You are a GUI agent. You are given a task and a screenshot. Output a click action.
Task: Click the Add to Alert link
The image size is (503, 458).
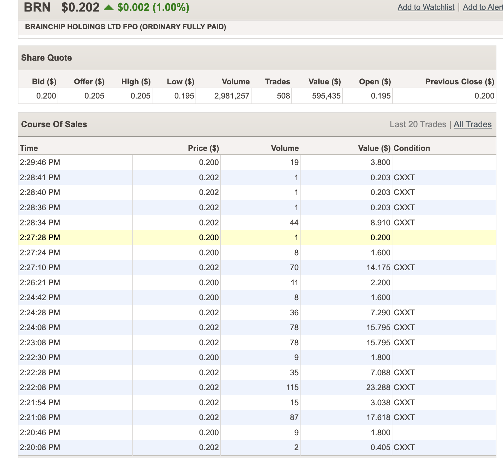pyautogui.click(x=483, y=7)
